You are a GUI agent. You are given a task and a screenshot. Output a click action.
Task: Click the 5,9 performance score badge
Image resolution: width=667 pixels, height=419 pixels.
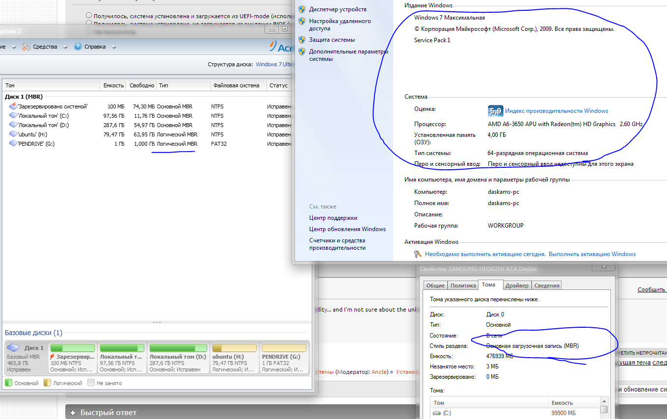pos(495,111)
